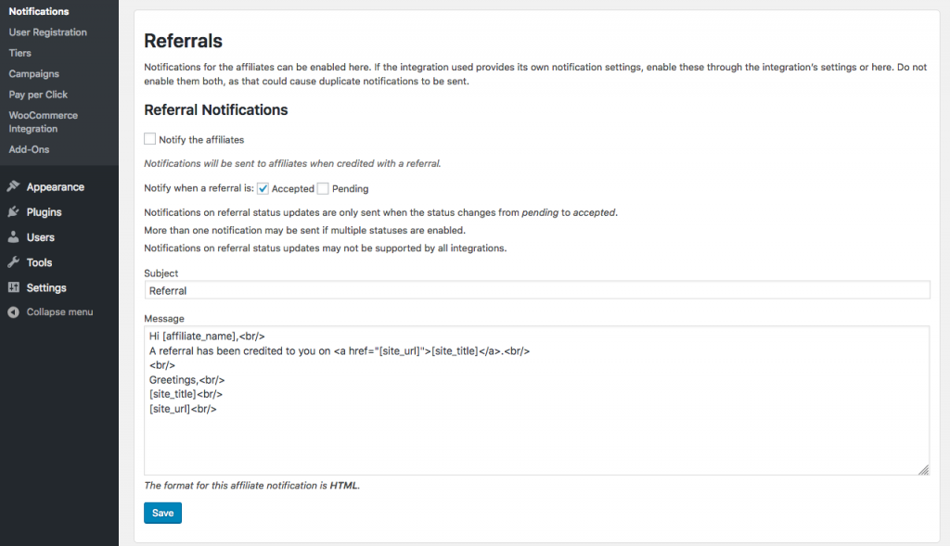The width and height of the screenshot is (950, 546).
Task: Select Pay per Click in sidebar
Action: (38, 95)
